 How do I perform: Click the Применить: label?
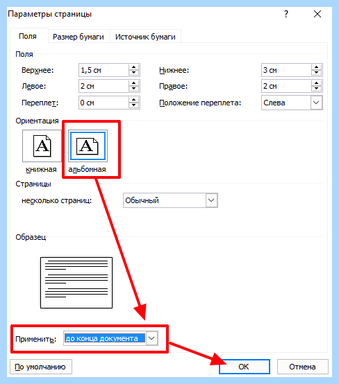[36, 339]
